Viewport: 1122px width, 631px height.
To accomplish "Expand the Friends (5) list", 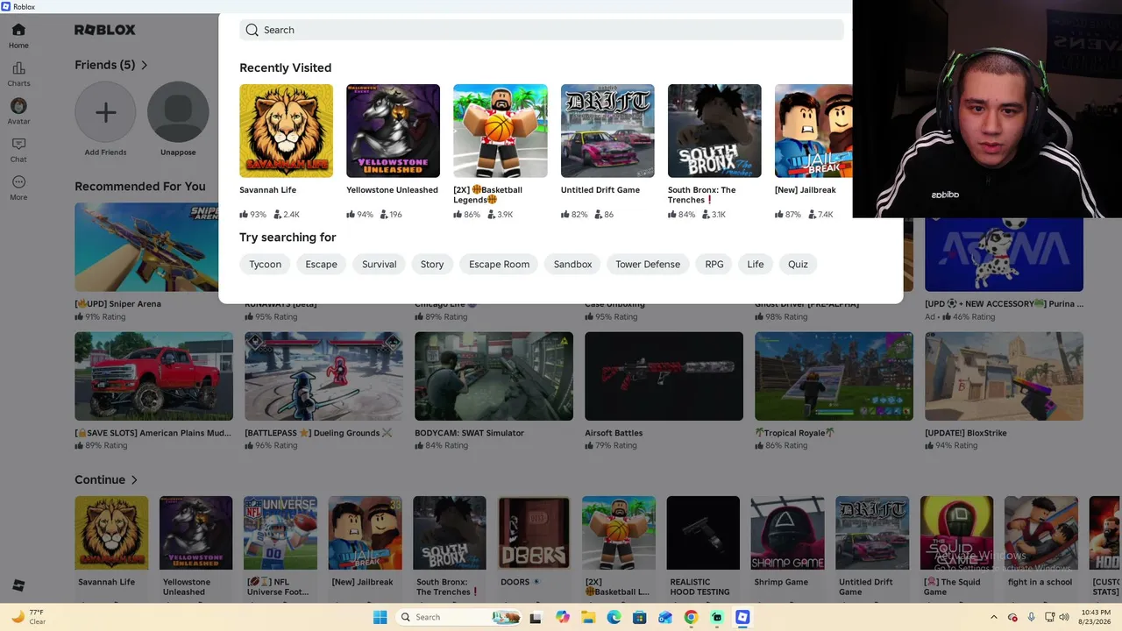I will pyautogui.click(x=111, y=65).
